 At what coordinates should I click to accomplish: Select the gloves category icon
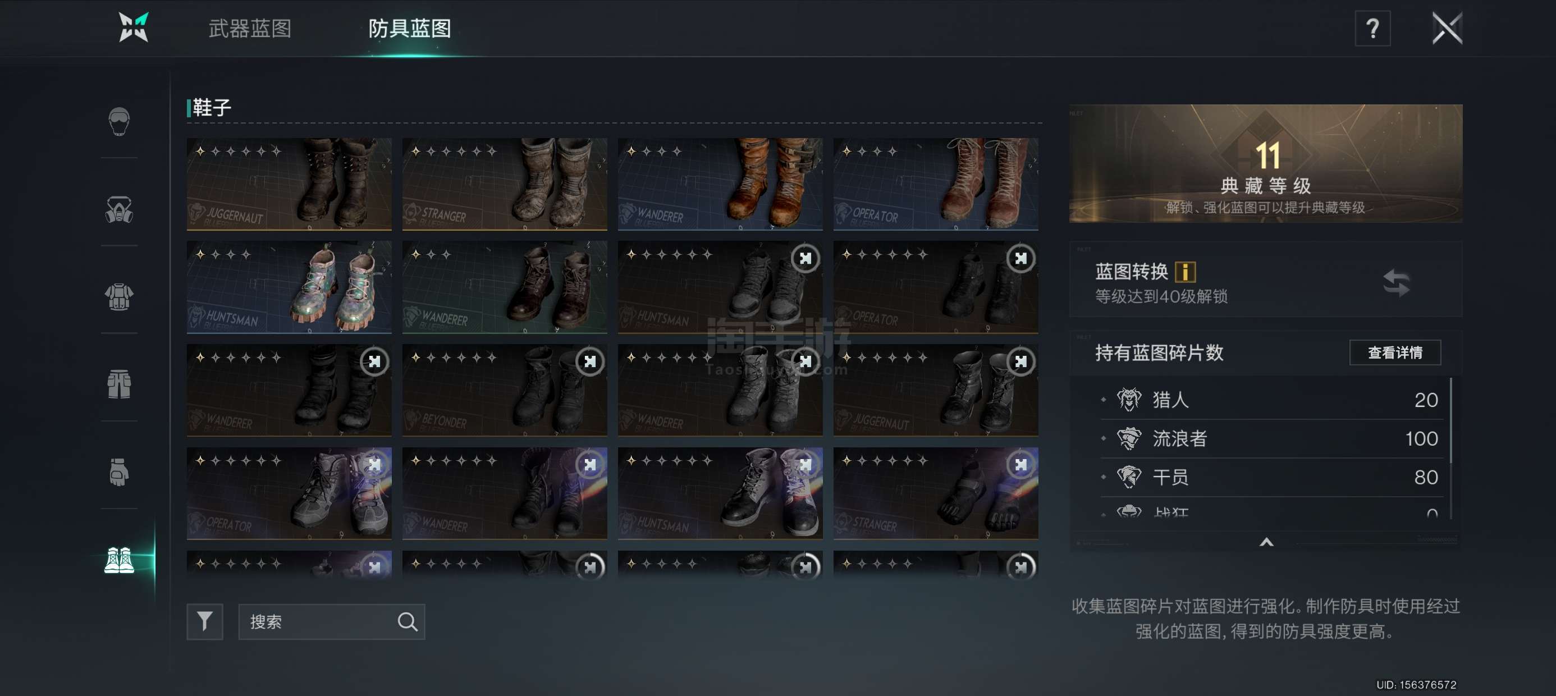119,472
